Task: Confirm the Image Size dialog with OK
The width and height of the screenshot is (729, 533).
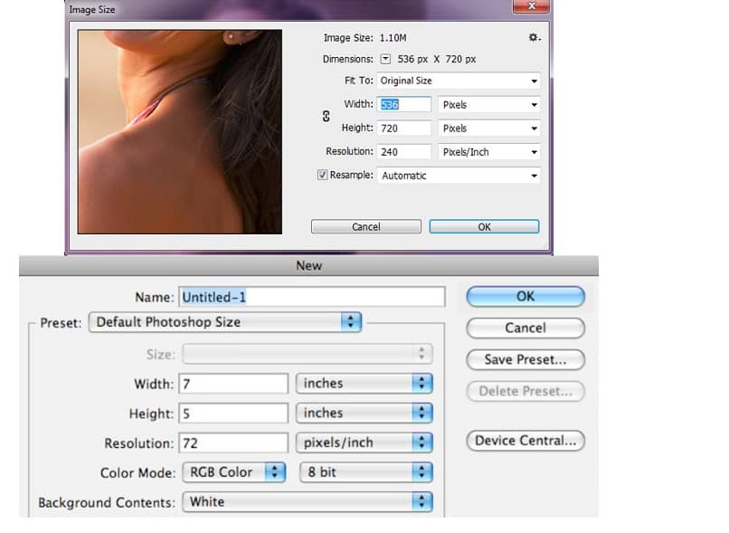Action: [x=484, y=226]
